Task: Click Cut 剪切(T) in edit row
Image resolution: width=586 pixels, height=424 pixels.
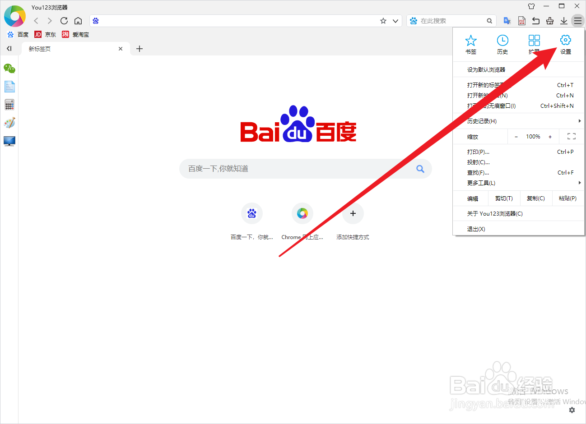Action: 504,198
